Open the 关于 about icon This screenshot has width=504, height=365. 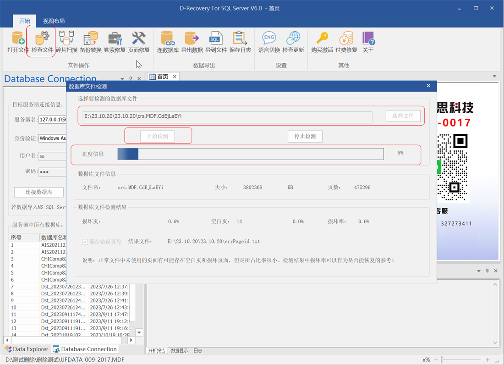[x=368, y=42]
